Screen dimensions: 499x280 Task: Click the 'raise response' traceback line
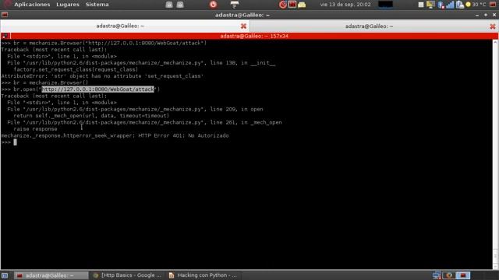[x=35, y=129]
